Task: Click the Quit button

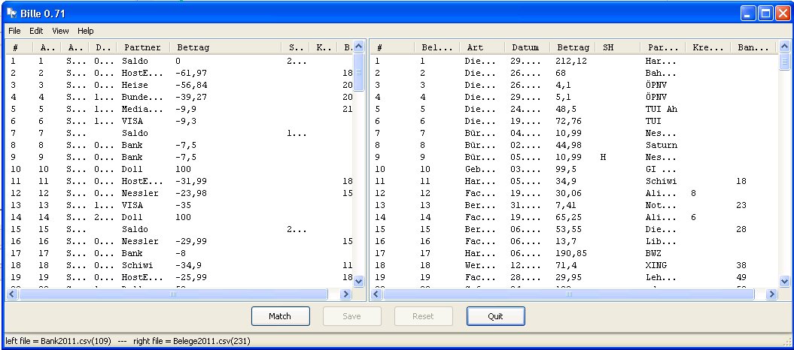Action: (x=495, y=316)
